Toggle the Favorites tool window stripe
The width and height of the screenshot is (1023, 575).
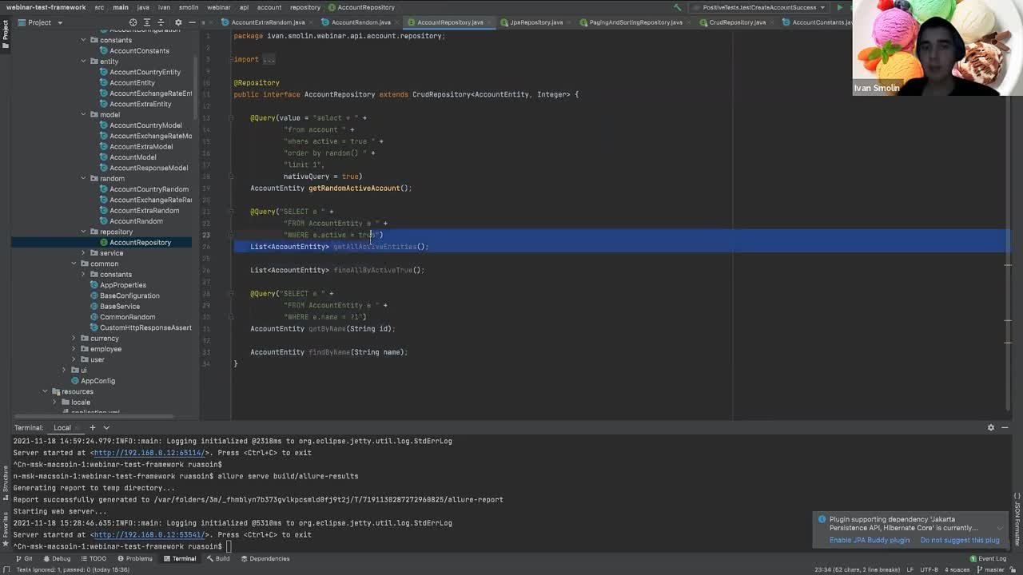point(5,526)
